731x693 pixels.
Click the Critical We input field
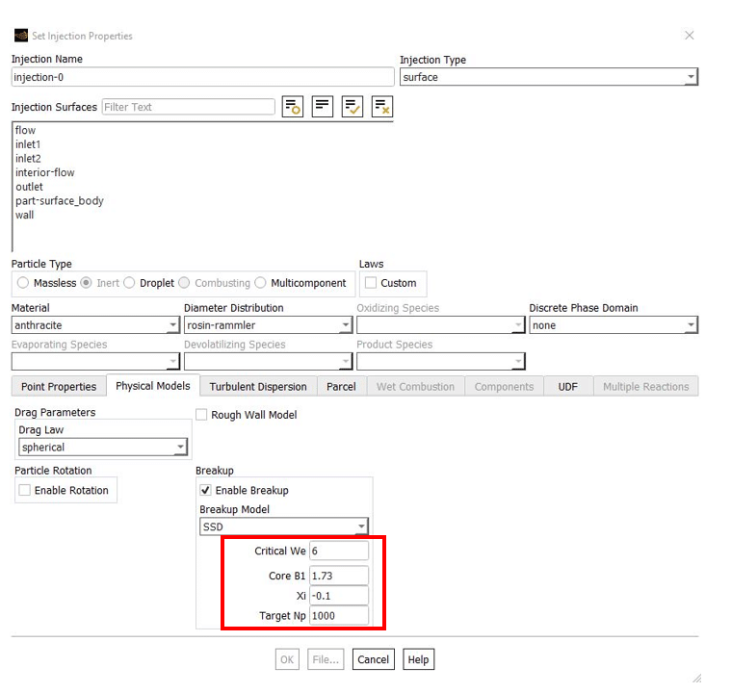(x=339, y=551)
